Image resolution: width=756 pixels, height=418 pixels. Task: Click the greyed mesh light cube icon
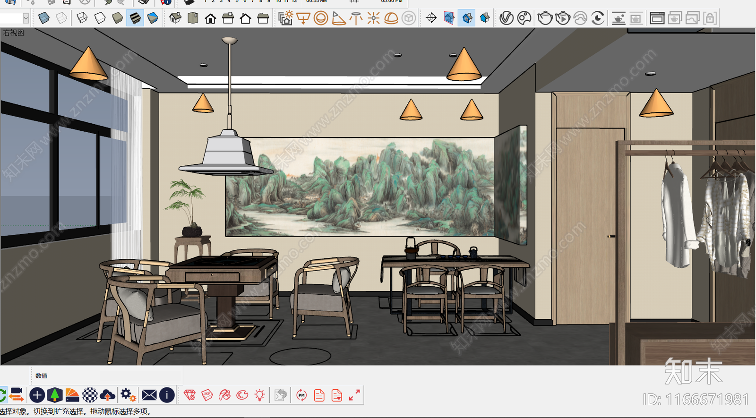pyautogui.click(x=408, y=18)
